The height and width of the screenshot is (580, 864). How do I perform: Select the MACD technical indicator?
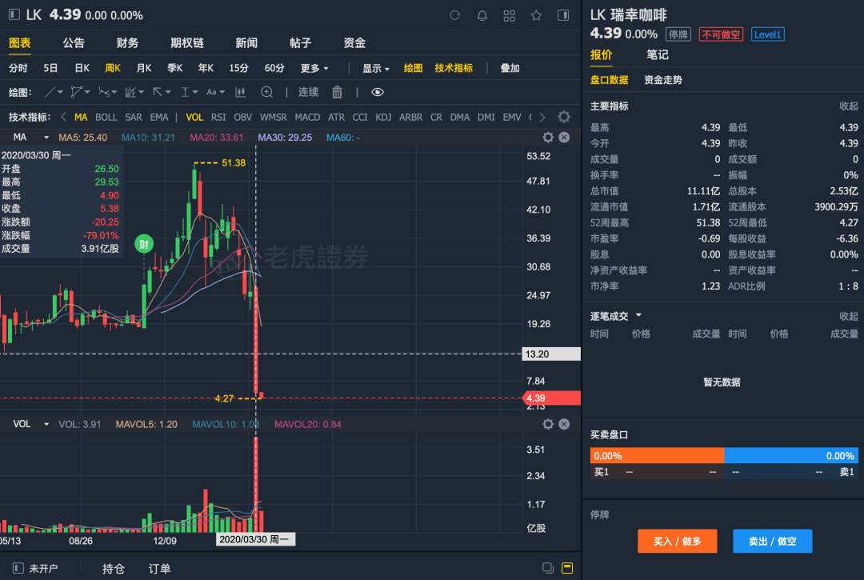pyautogui.click(x=307, y=117)
